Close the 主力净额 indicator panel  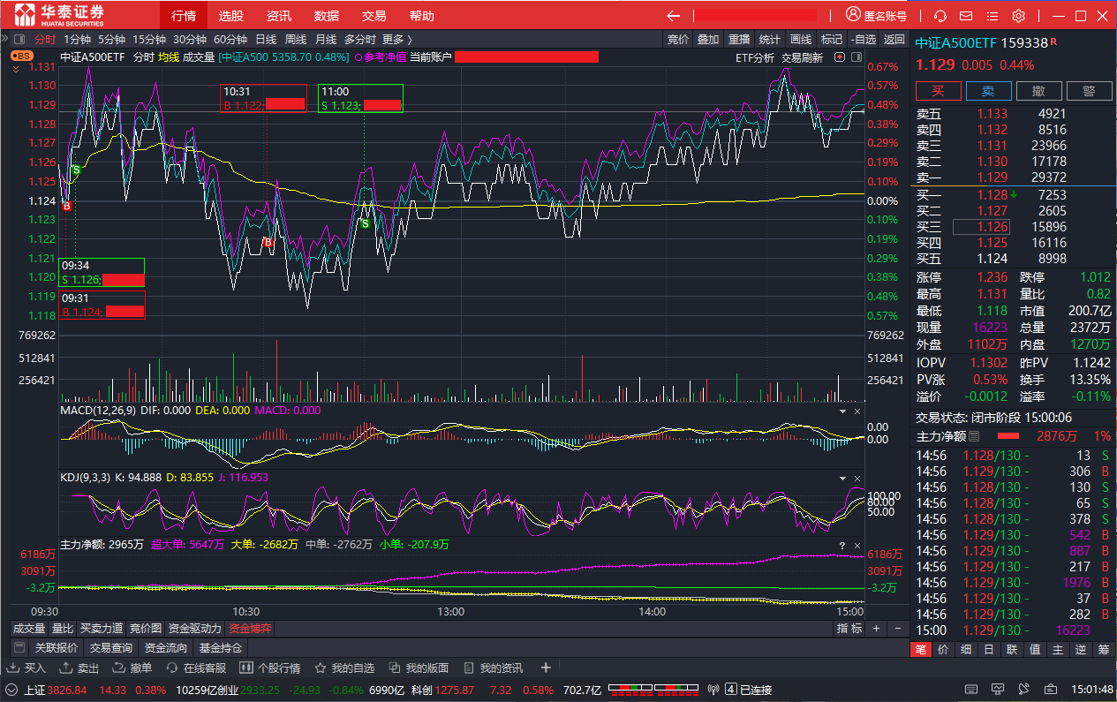(x=857, y=546)
